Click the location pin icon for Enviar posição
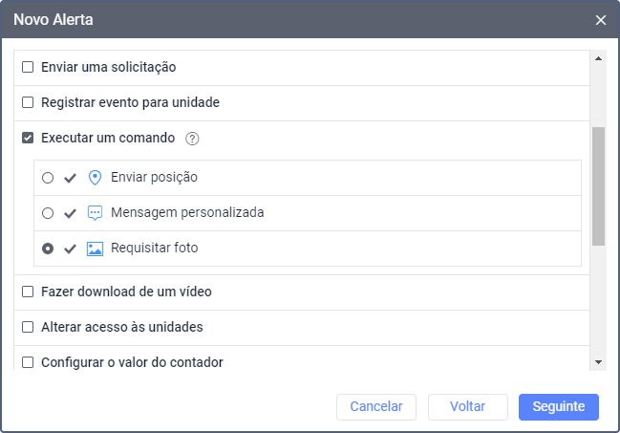 pos(95,178)
